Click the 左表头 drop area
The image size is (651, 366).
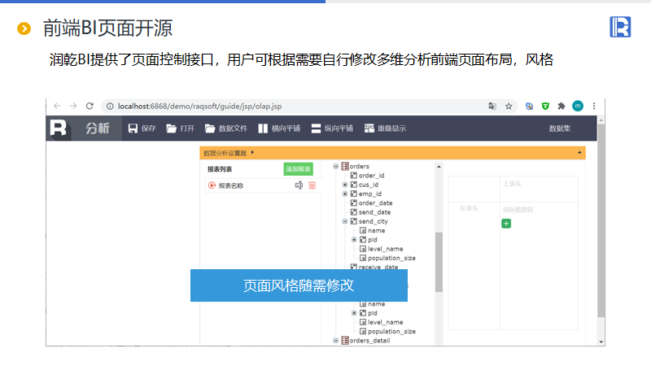[x=474, y=266]
